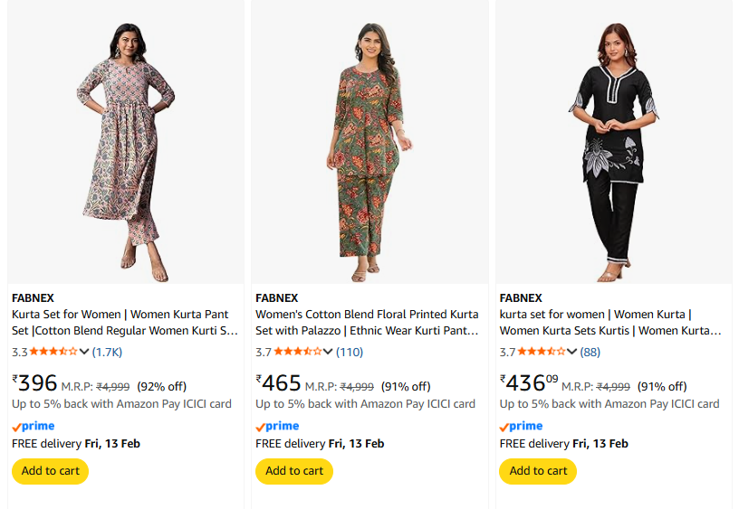
Task: Expand rating chevron next to the 88 reviews
Action: 572,352
